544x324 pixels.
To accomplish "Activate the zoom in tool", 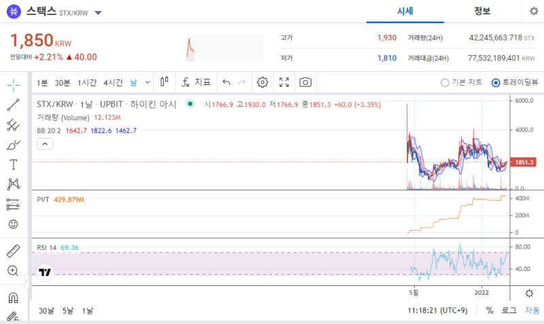I will (13, 270).
